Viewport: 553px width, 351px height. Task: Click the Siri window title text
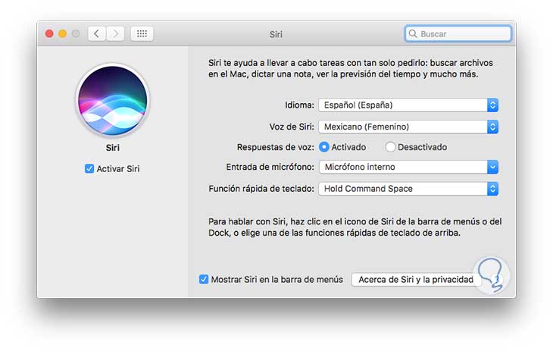point(276,34)
